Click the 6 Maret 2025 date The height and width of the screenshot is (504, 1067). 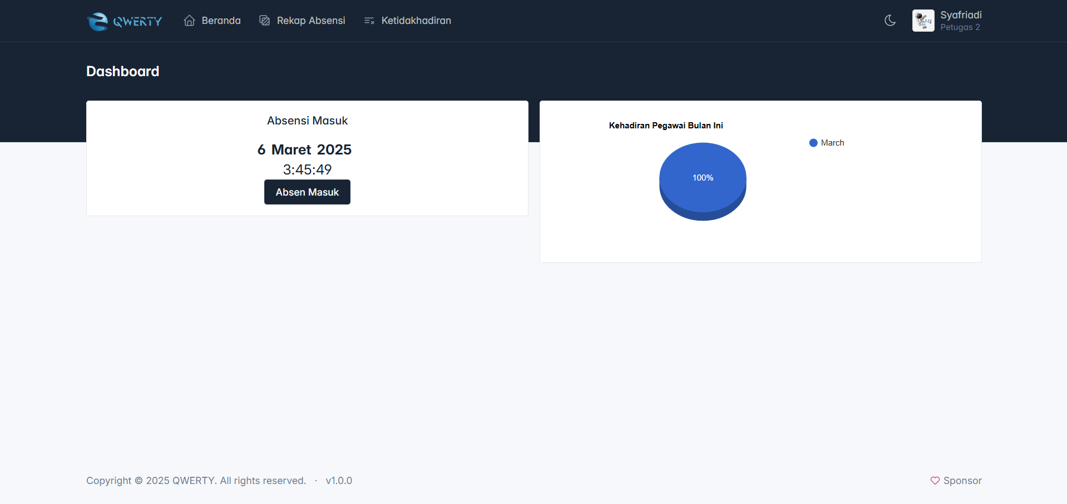(x=304, y=149)
